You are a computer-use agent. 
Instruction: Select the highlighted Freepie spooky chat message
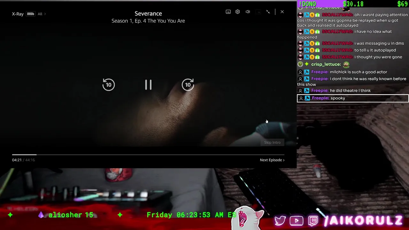353,98
